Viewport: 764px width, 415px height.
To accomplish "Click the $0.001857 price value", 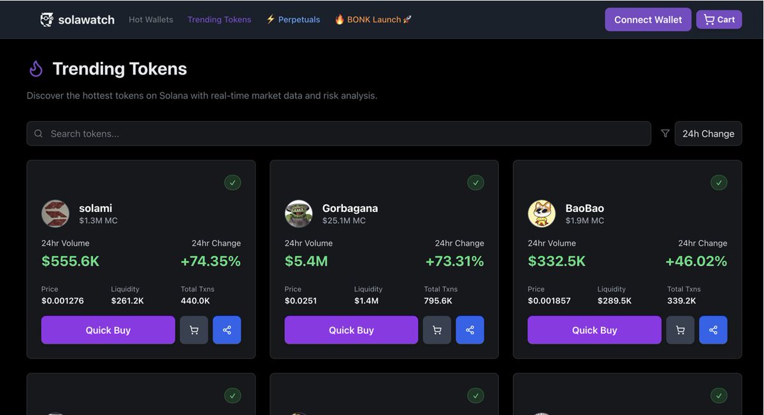I will [549, 300].
